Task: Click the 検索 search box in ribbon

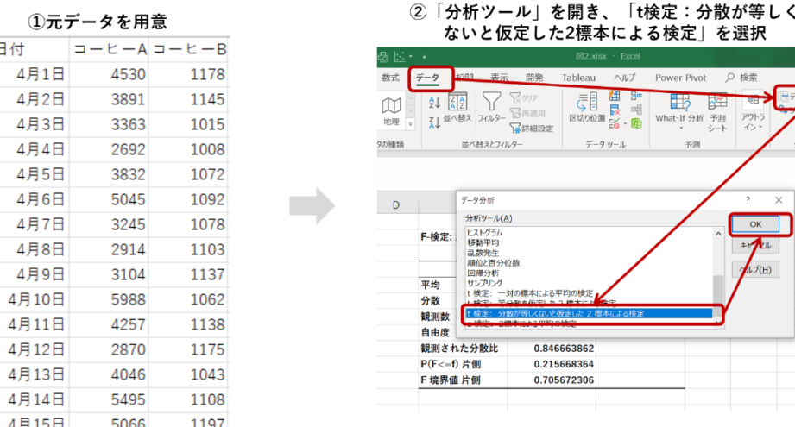Action: [x=741, y=78]
